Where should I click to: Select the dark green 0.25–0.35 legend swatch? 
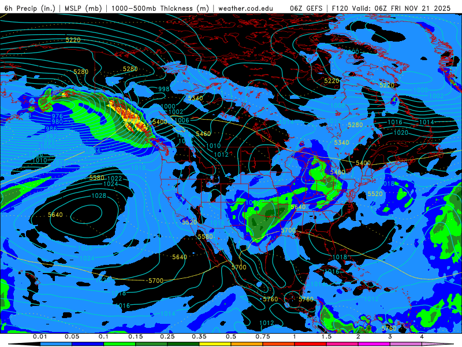(x=183, y=344)
